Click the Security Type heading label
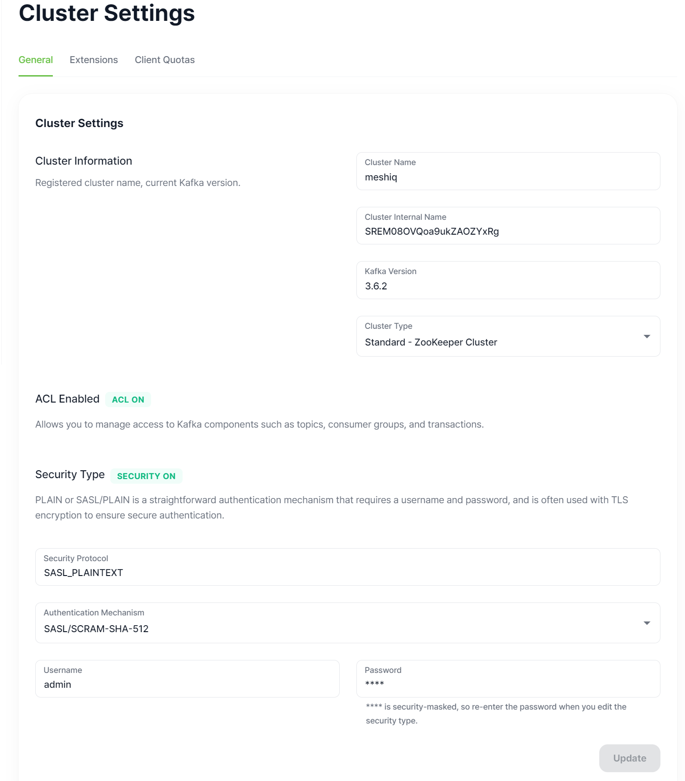 click(70, 474)
